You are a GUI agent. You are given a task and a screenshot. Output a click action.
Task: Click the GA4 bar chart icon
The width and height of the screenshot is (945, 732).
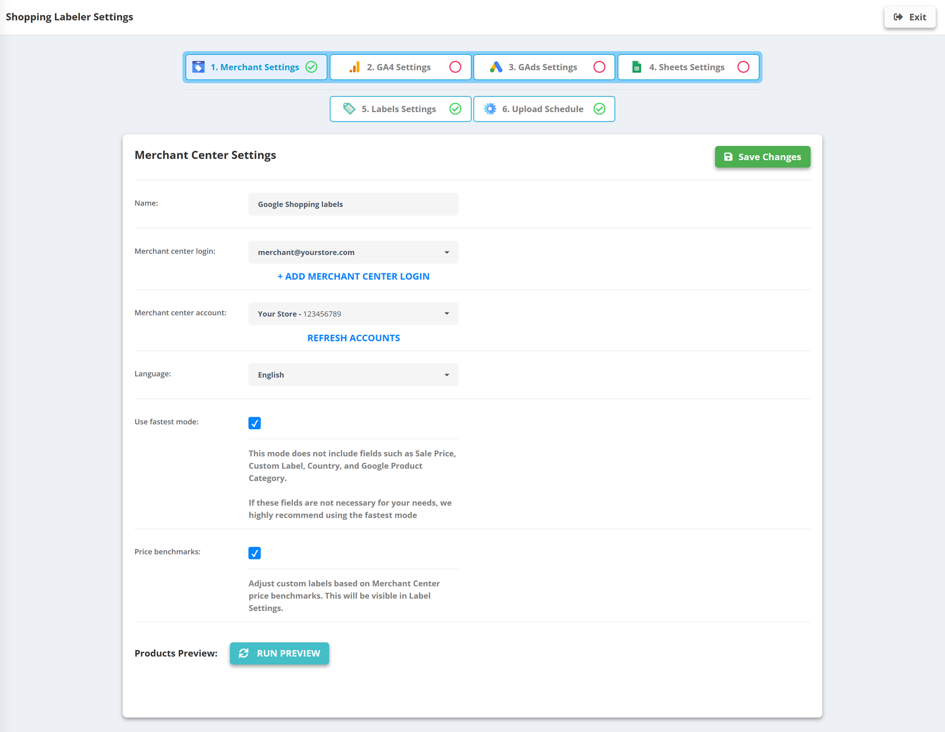(x=354, y=67)
